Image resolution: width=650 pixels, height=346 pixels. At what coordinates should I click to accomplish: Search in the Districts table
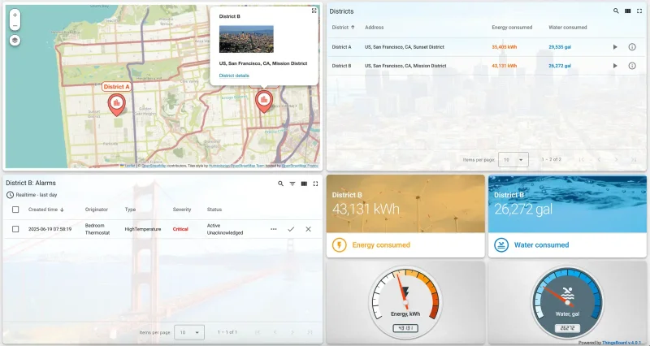(616, 11)
